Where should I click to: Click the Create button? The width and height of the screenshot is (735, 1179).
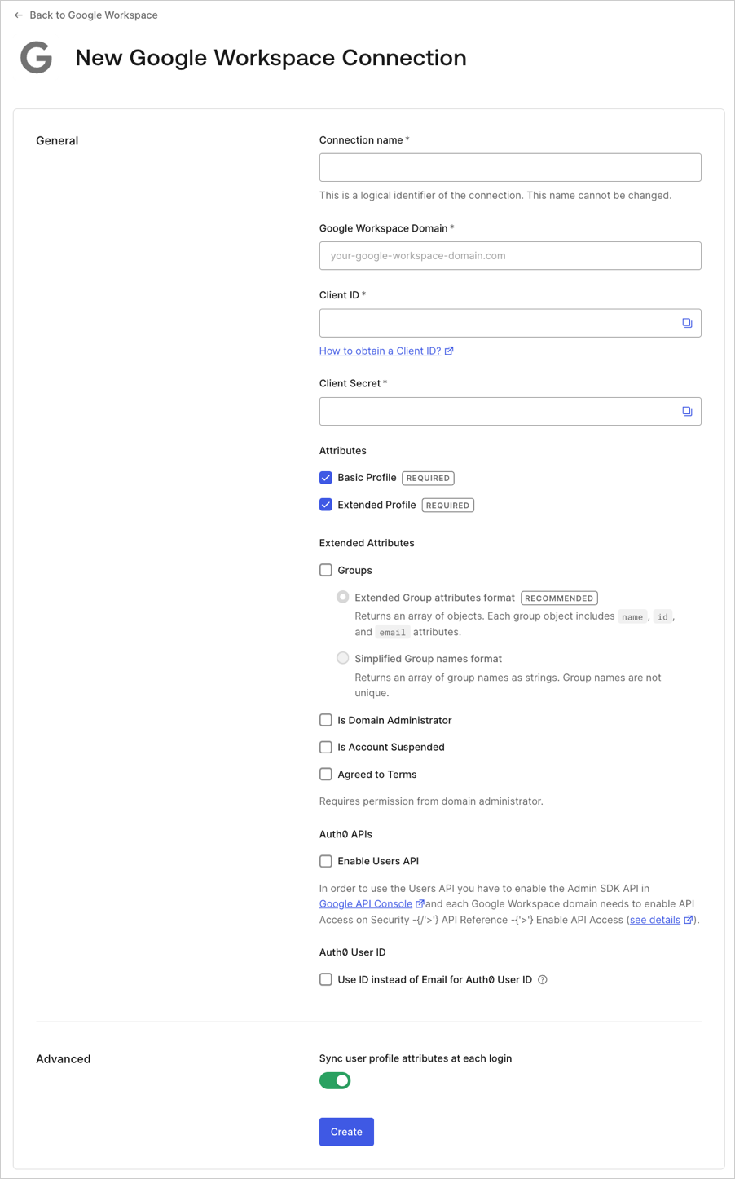[345, 1132]
